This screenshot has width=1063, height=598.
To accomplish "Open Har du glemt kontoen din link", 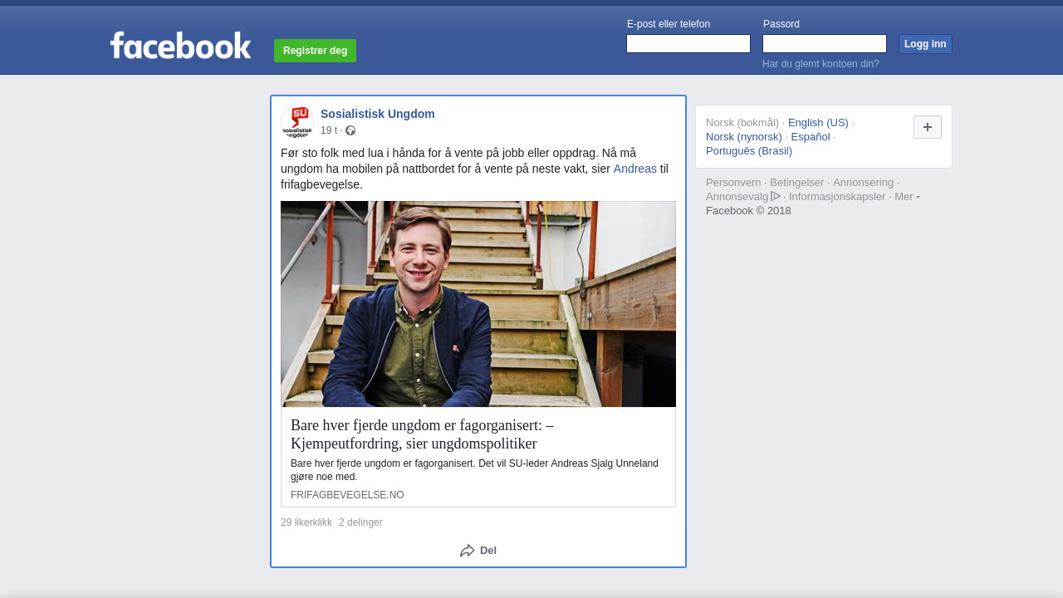I will pos(821,64).
